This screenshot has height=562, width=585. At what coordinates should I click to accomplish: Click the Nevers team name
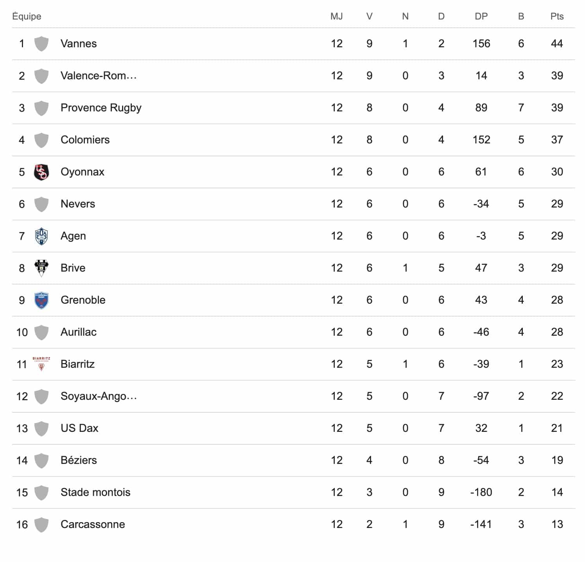pos(78,204)
